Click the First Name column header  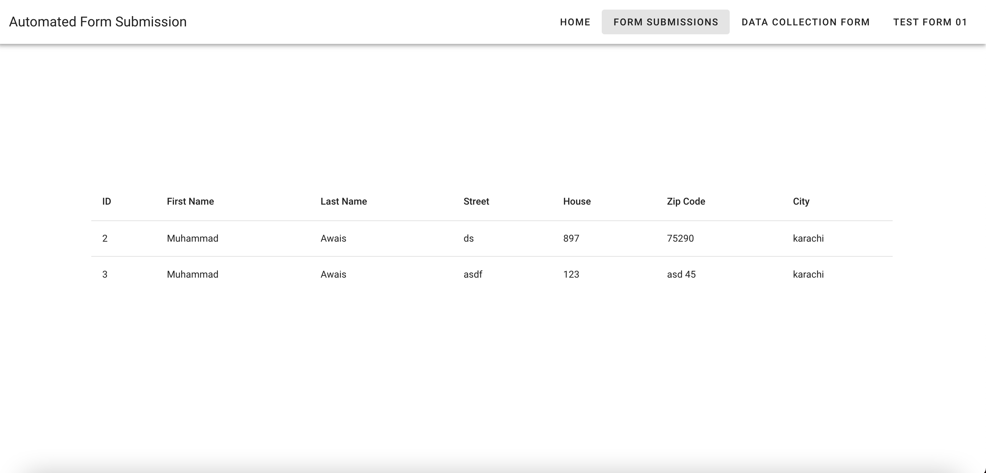click(190, 202)
